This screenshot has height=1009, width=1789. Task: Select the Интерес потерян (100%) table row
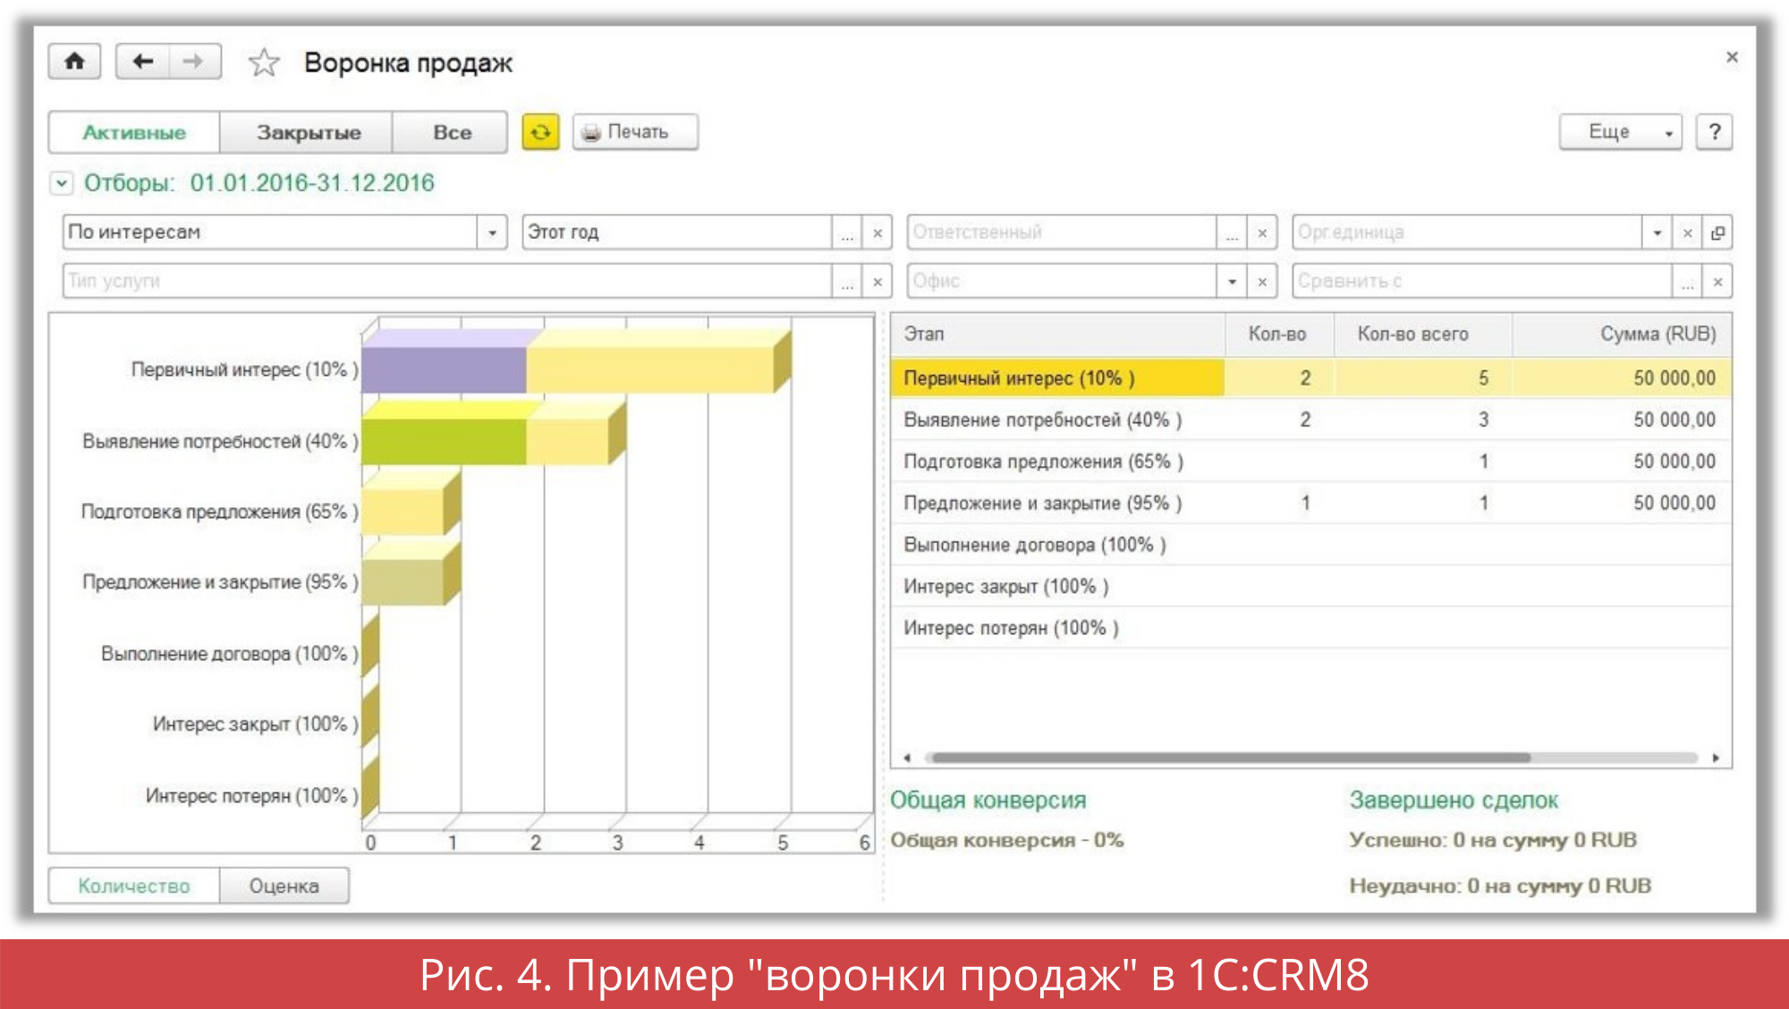pyautogui.click(x=1311, y=628)
